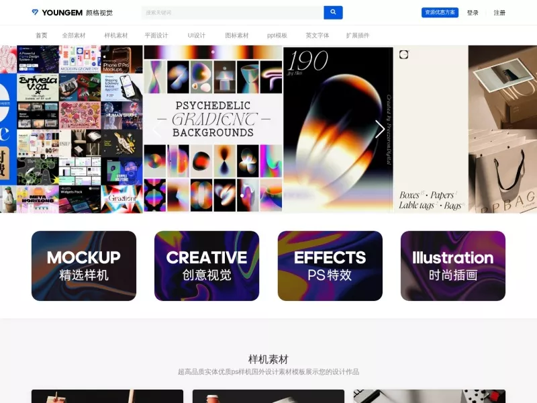Click the Psychedelic Gradient Backgrounds banner
The width and height of the screenshot is (537, 403).
(213, 129)
